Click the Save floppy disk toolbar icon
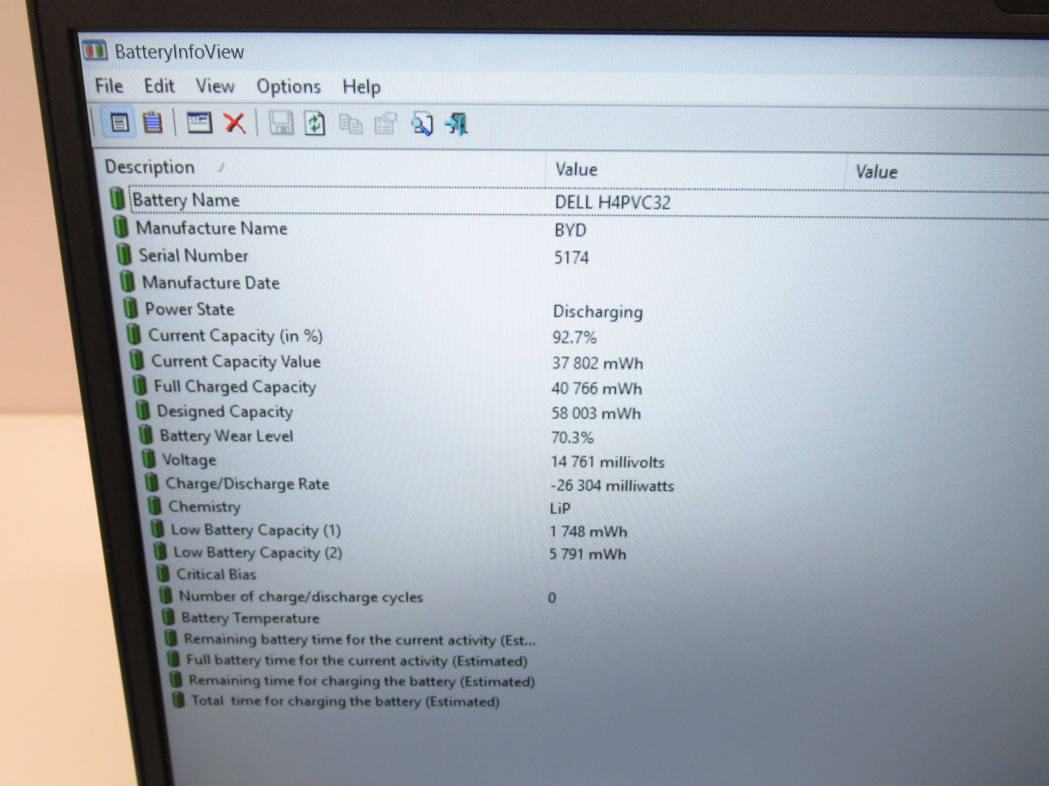1049x786 pixels. pos(281,124)
